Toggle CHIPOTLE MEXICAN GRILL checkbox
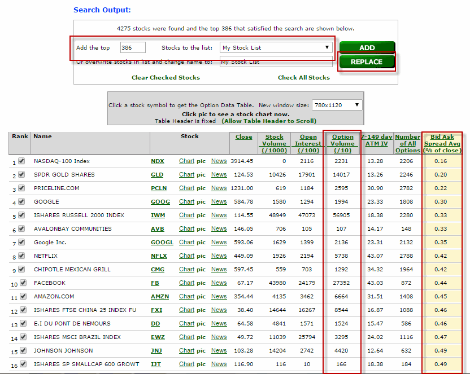 click(x=21, y=269)
